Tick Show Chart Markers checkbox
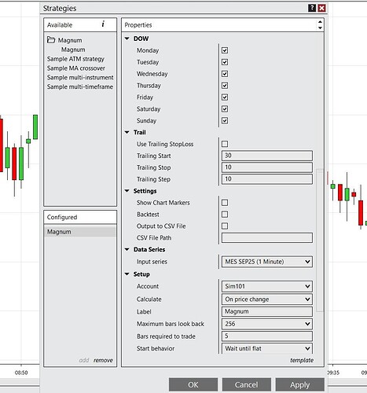This screenshot has width=367, height=393. pos(225,203)
